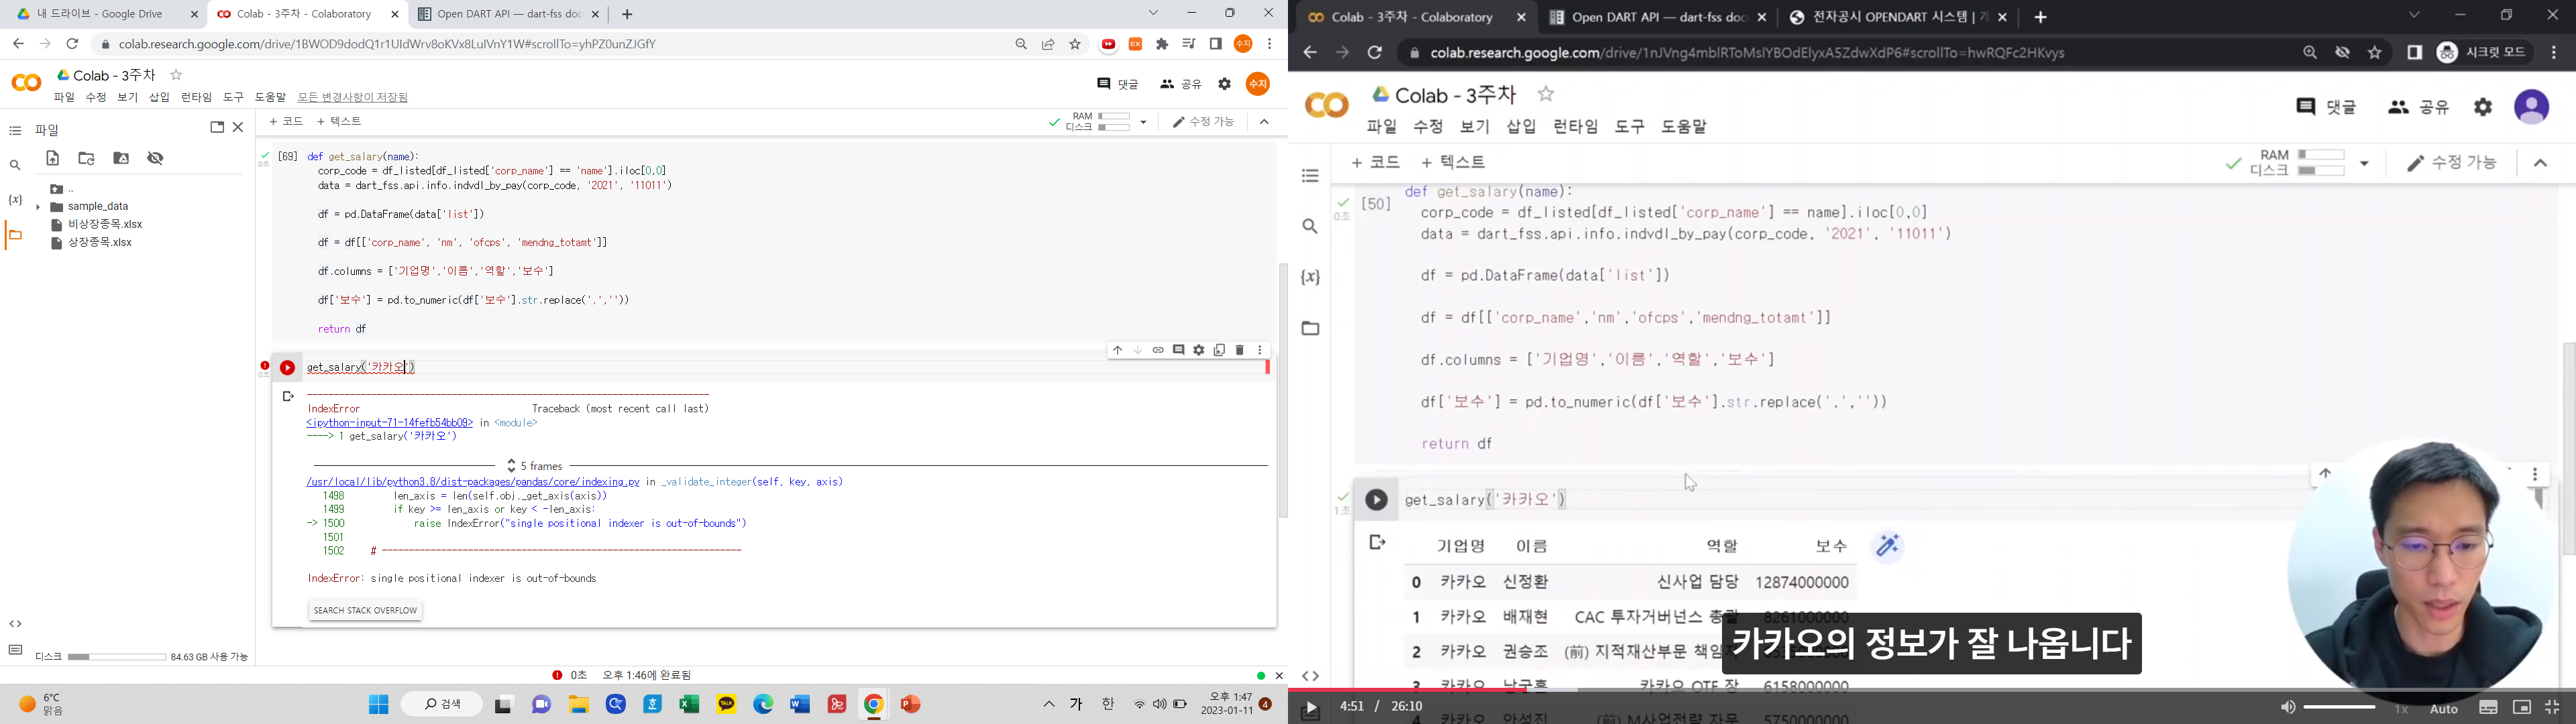The width and height of the screenshot is (2576, 724).
Task: Toggle the hidden files eye icon in the left file panel
Action: pos(155,158)
